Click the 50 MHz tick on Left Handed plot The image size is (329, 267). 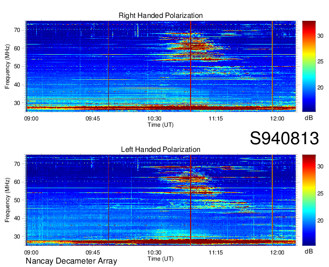(x=17, y=200)
